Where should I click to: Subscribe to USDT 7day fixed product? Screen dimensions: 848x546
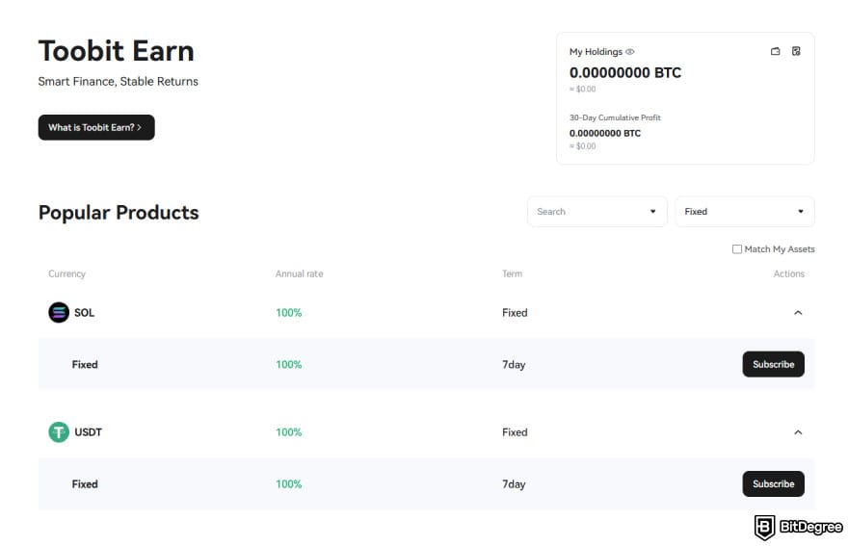(774, 483)
